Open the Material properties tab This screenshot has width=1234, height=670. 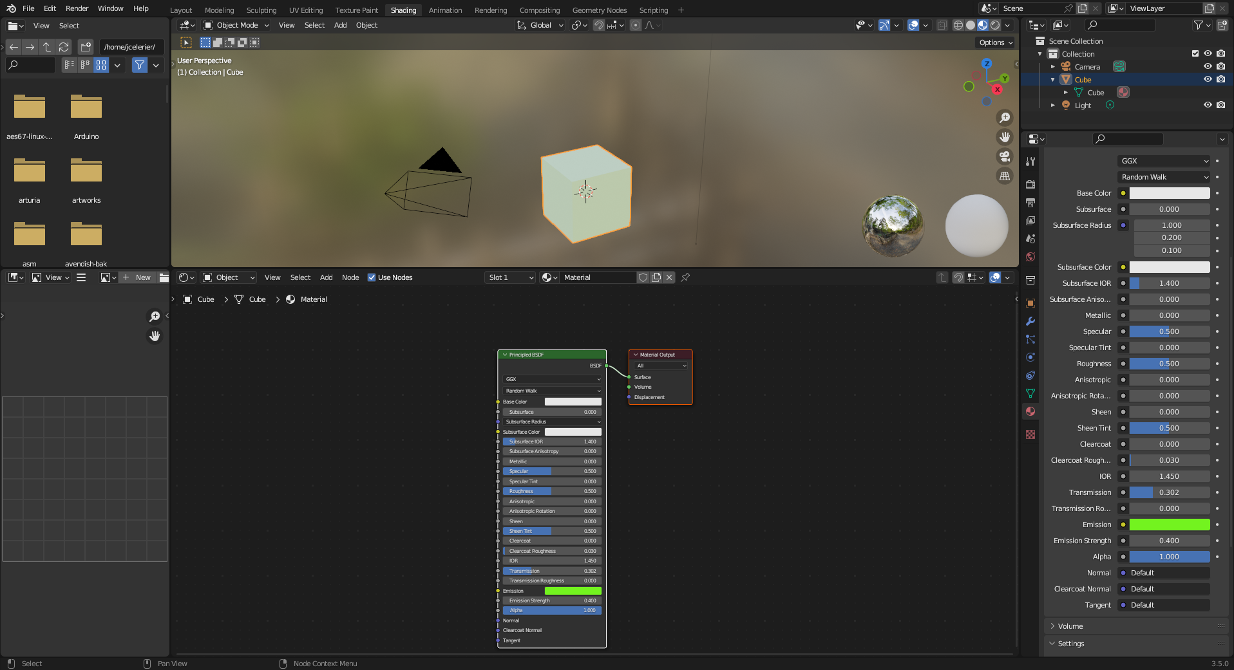click(x=1030, y=411)
